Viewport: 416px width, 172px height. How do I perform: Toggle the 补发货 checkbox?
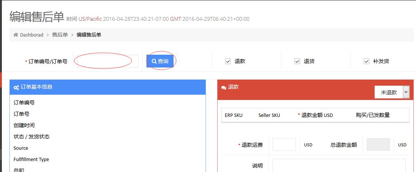[366, 61]
